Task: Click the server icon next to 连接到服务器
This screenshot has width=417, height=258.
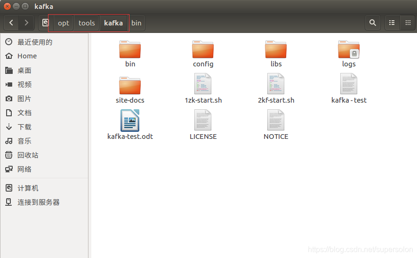Action: pos(9,202)
